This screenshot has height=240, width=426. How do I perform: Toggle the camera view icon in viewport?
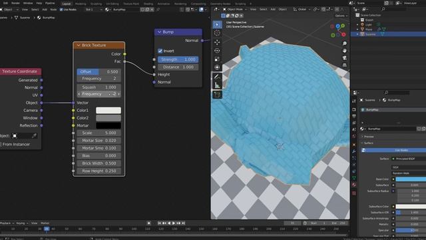tap(345, 58)
